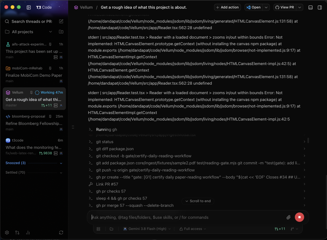Click the server icon in composer toolbar
The width and height of the screenshot is (327, 240).
click(x=99, y=229)
